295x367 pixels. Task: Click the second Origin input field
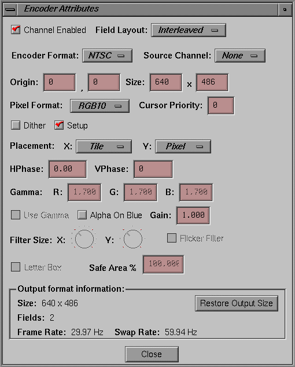104,82
